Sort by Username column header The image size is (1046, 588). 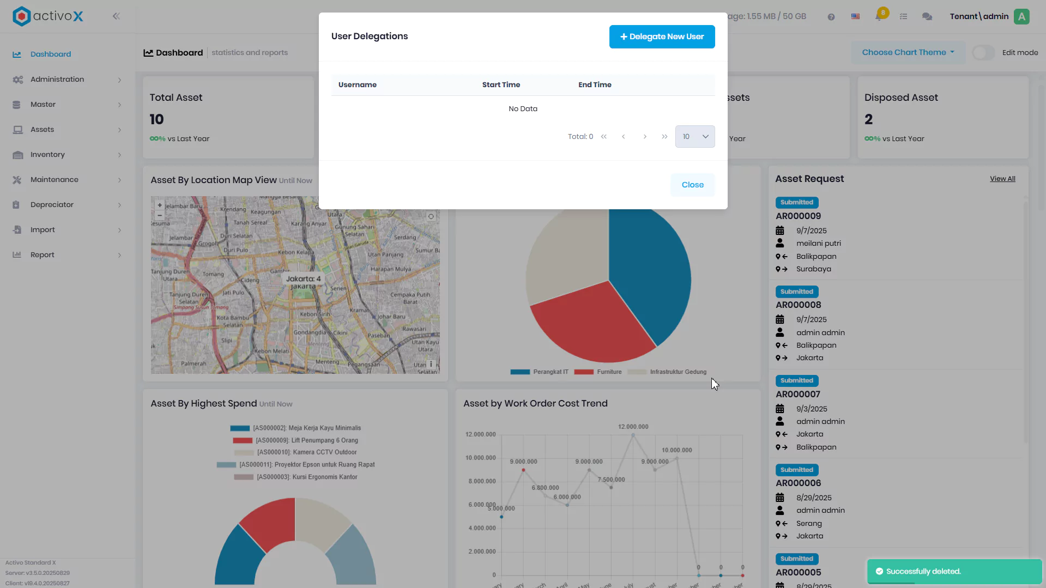(358, 85)
